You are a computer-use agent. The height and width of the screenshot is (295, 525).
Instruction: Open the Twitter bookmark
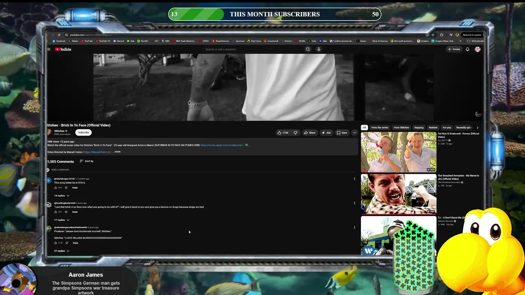(x=73, y=41)
